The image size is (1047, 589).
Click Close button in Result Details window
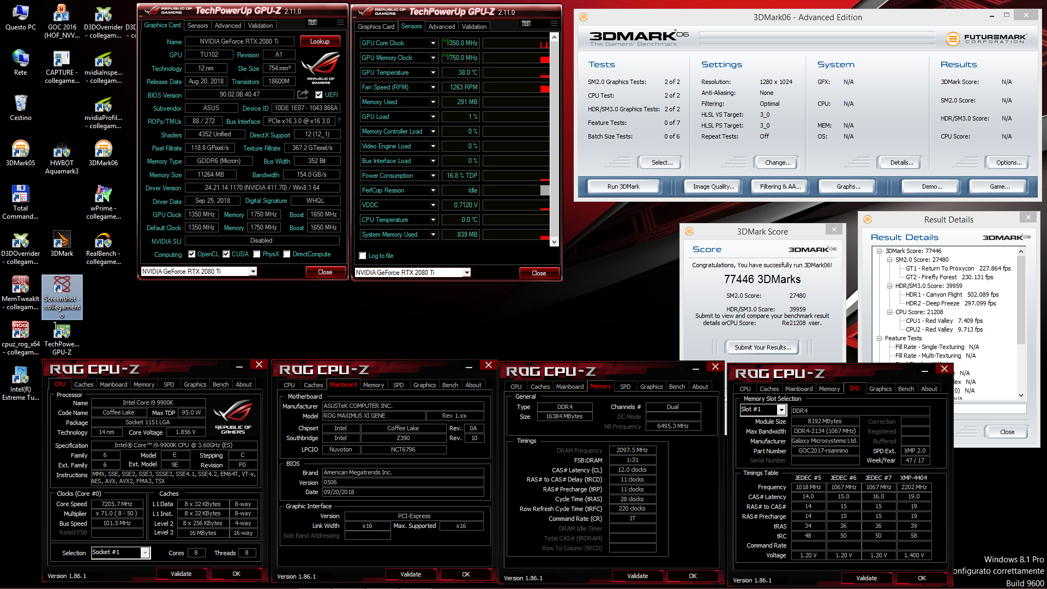(x=1007, y=432)
